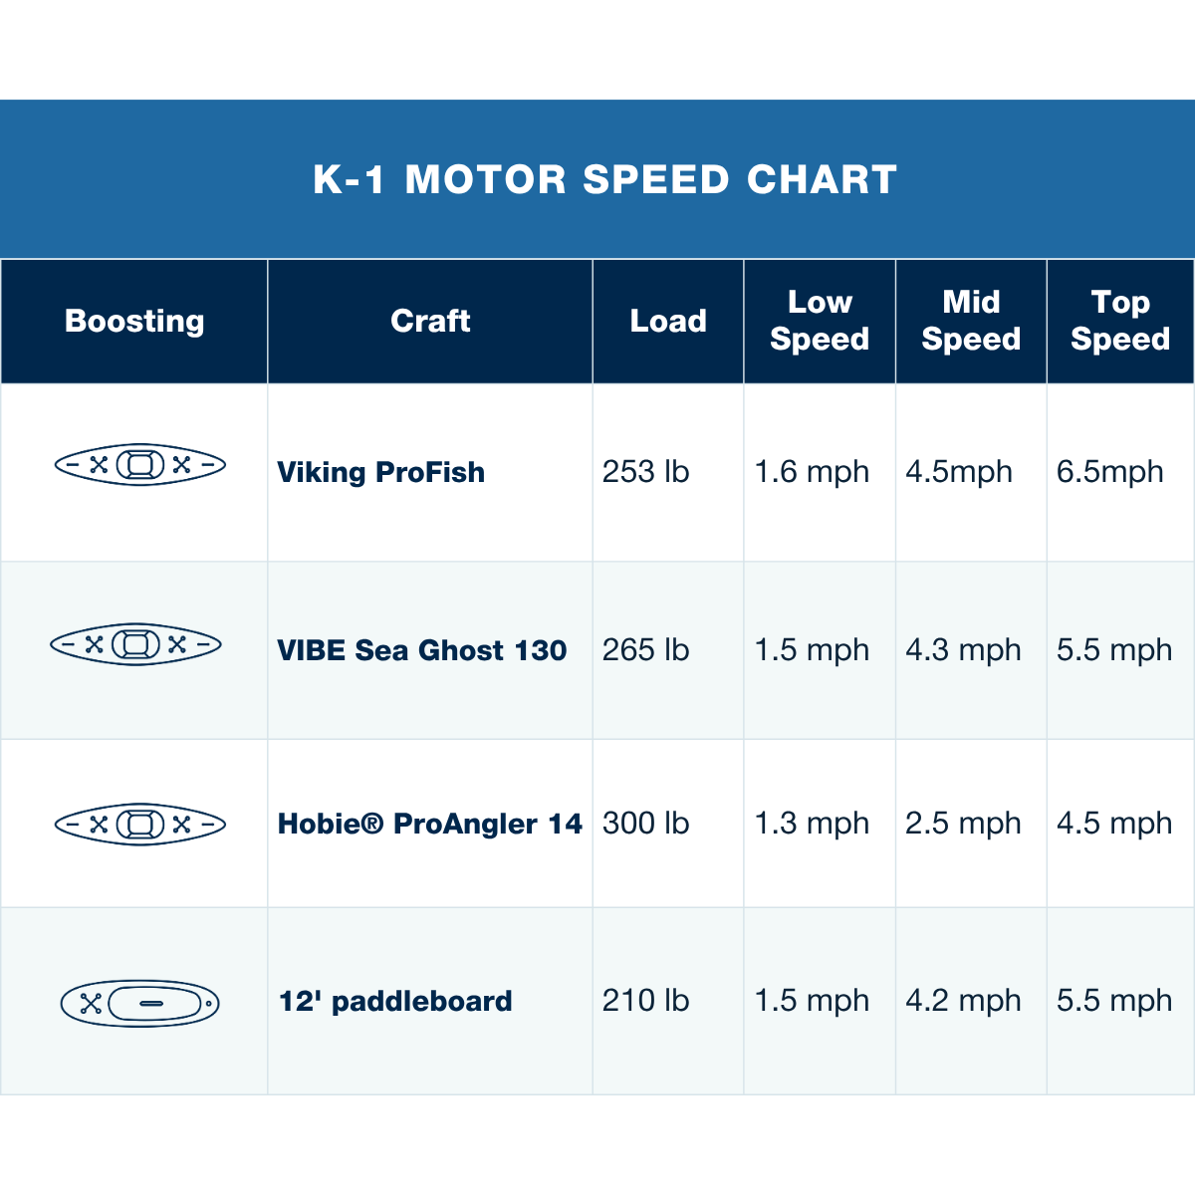The height and width of the screenshot is (1195, 1195).
Task: Click the paddleboard boosting icon
Action: [x=139, y=1003]
